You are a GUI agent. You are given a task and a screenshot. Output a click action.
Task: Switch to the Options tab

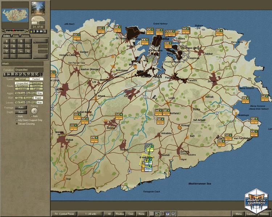tap(25, 36)
